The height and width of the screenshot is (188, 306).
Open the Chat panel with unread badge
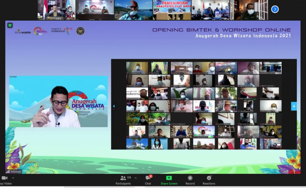click(148, 180)
